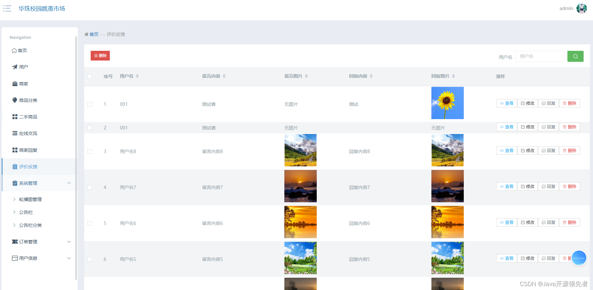Click the clipboard icon beside 评价反馈
The width and height of the screenshot is (593, 290).
15,167
